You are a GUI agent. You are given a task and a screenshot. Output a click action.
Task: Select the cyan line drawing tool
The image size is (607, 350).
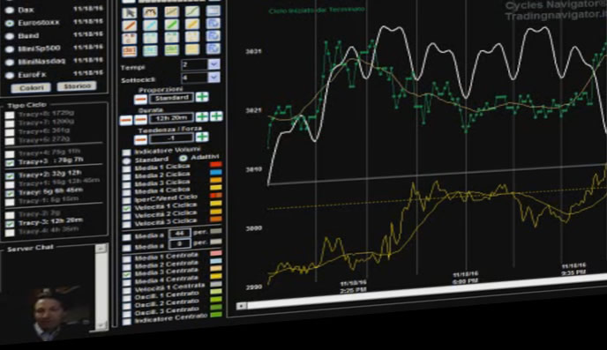pyautogui.click(x=150, y=26)
